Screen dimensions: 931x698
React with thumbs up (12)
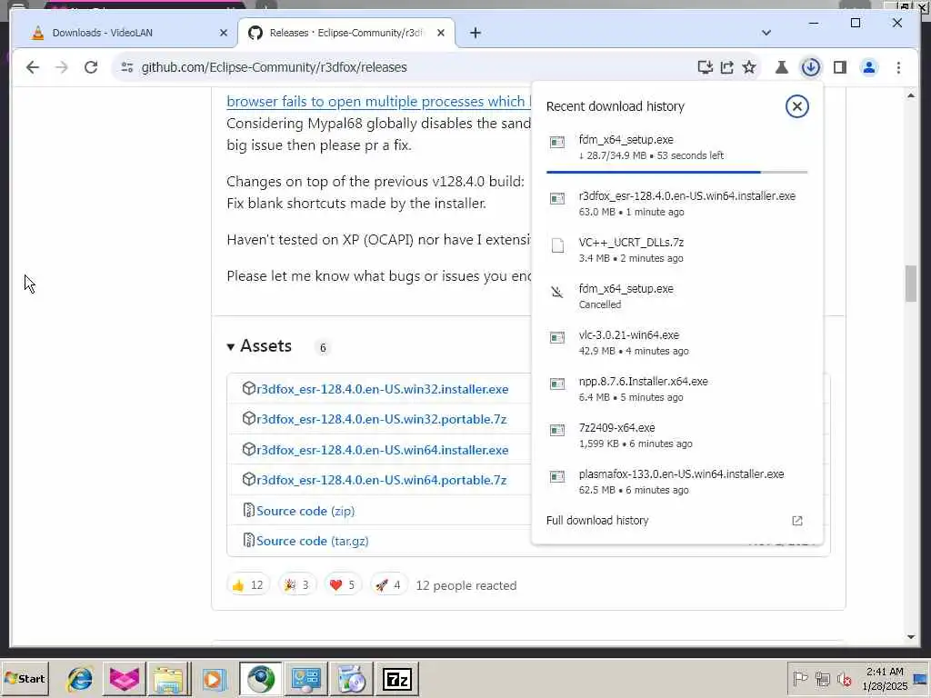point(247,585)
